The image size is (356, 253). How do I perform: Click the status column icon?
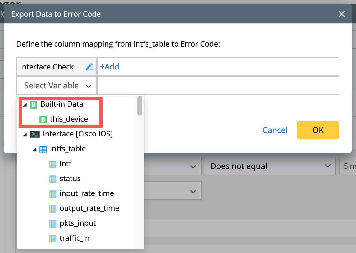53,179
